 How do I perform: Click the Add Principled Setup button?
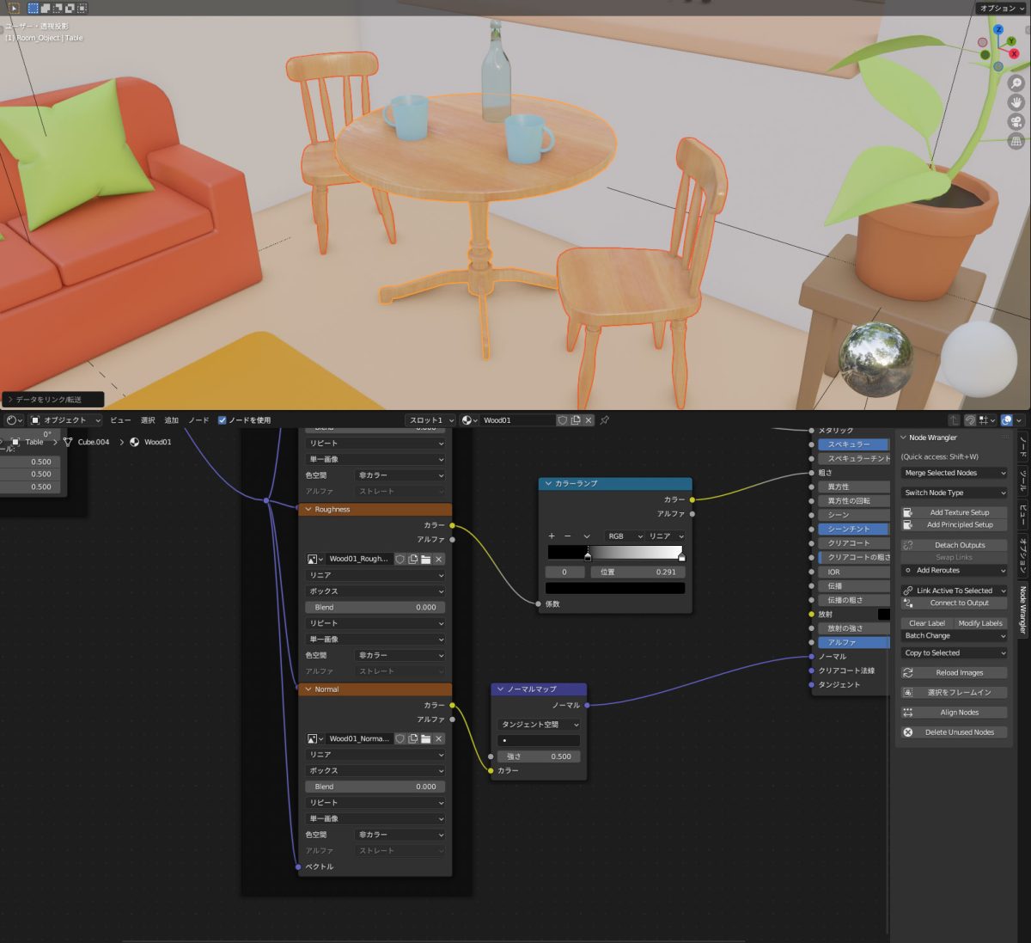click(x=959, y=524)
